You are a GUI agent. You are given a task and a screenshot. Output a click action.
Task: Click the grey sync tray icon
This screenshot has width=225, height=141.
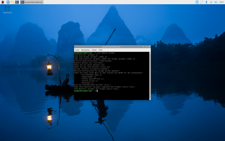[x=202, y=2]
